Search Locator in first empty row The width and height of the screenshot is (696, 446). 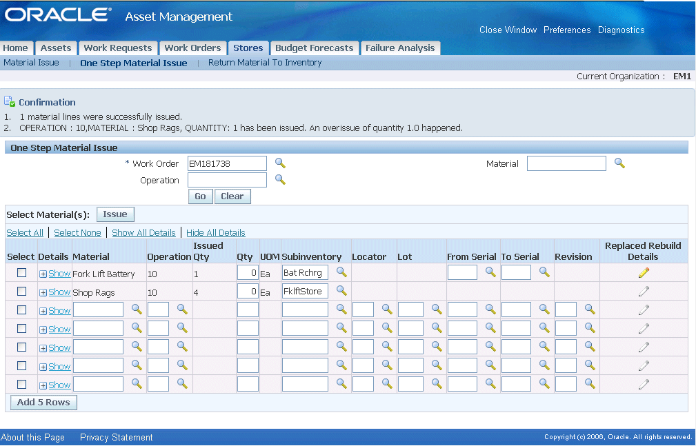pyautogui.click(x=387, y=309)
